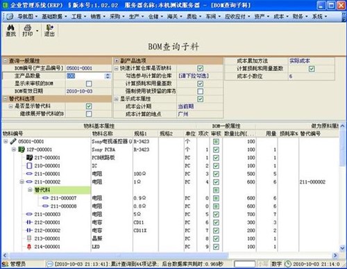
Task: Click the 成本累加方法 value 实际成本
Action: click(300, 61)
